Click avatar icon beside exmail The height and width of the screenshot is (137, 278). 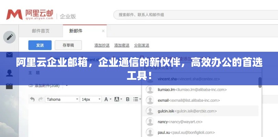point(150,100)
